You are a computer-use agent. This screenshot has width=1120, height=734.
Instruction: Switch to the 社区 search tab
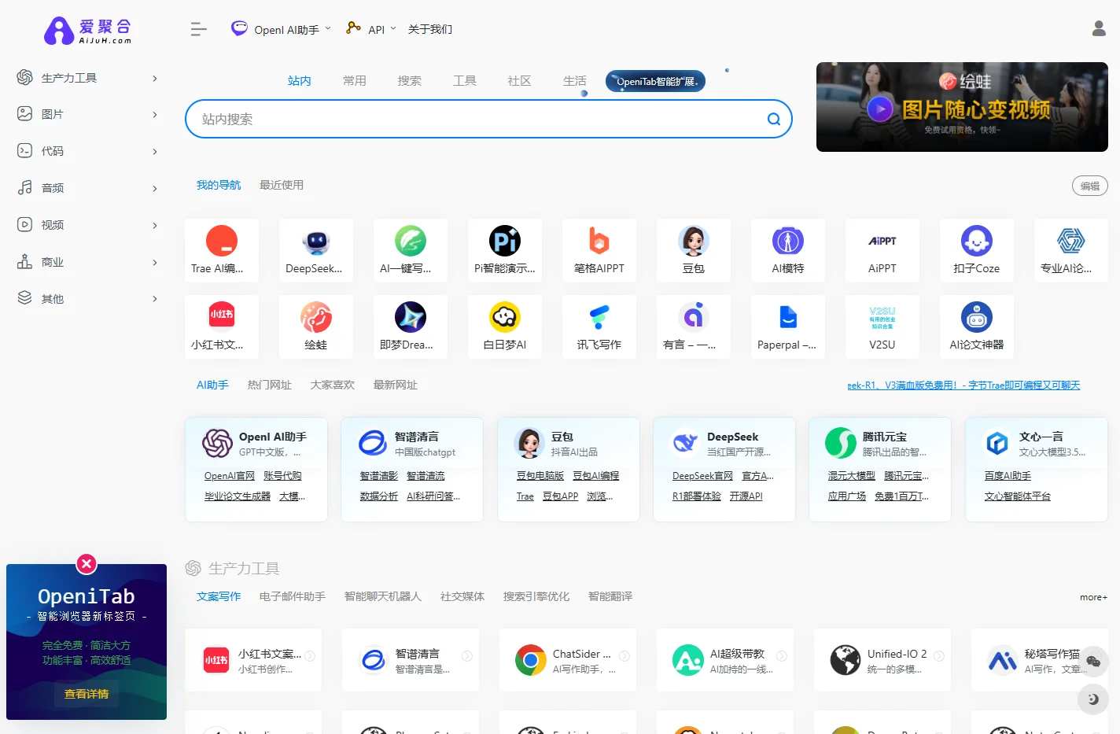520,80
